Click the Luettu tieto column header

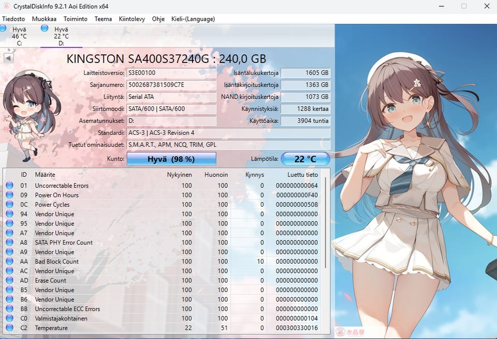tap(303, 175)
